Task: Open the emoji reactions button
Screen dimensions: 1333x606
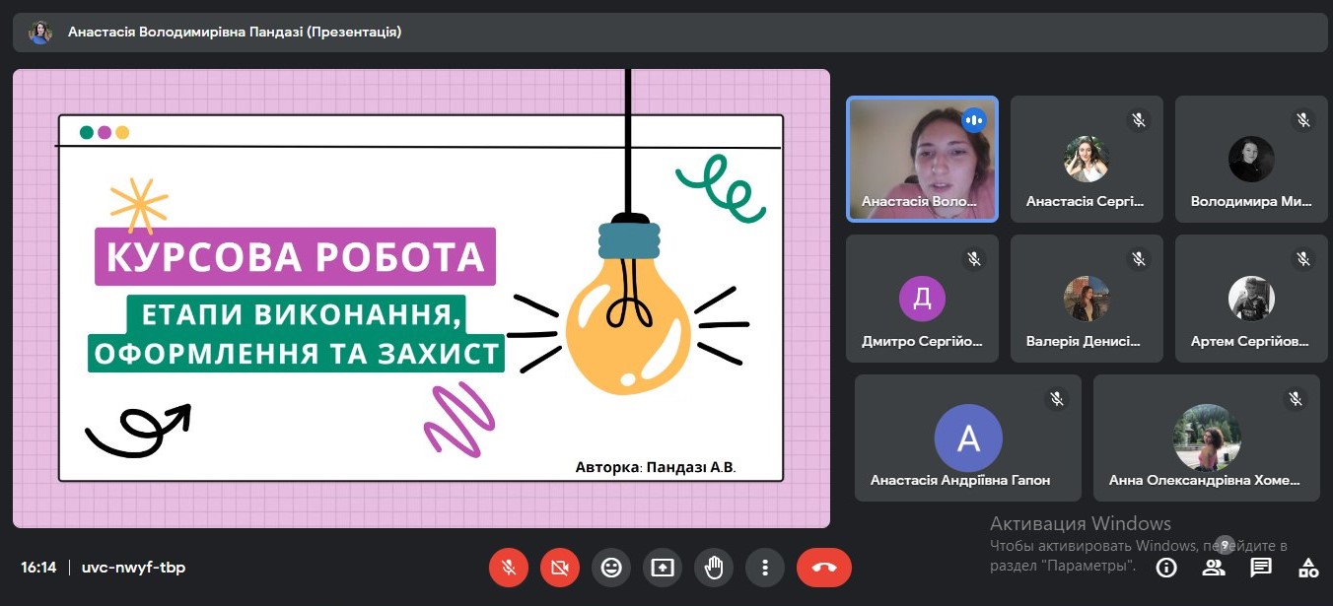Action: pos(611,568)
